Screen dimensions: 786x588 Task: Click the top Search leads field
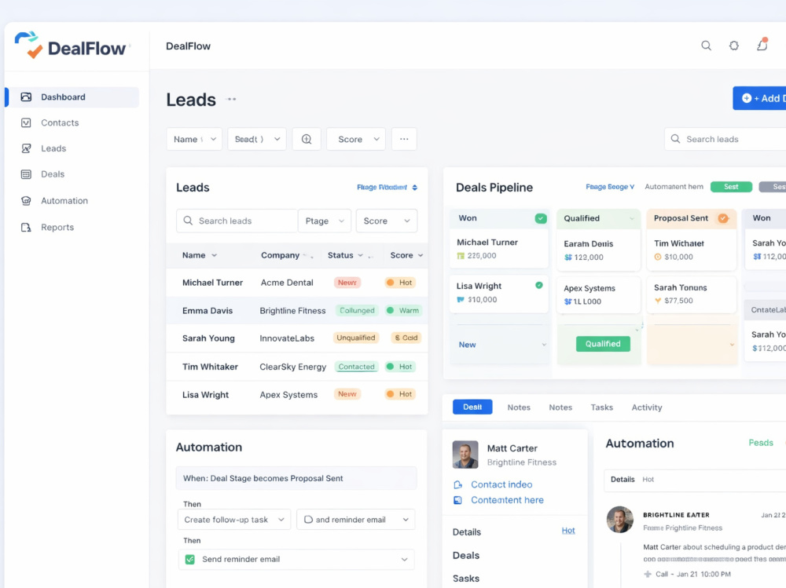725,139
